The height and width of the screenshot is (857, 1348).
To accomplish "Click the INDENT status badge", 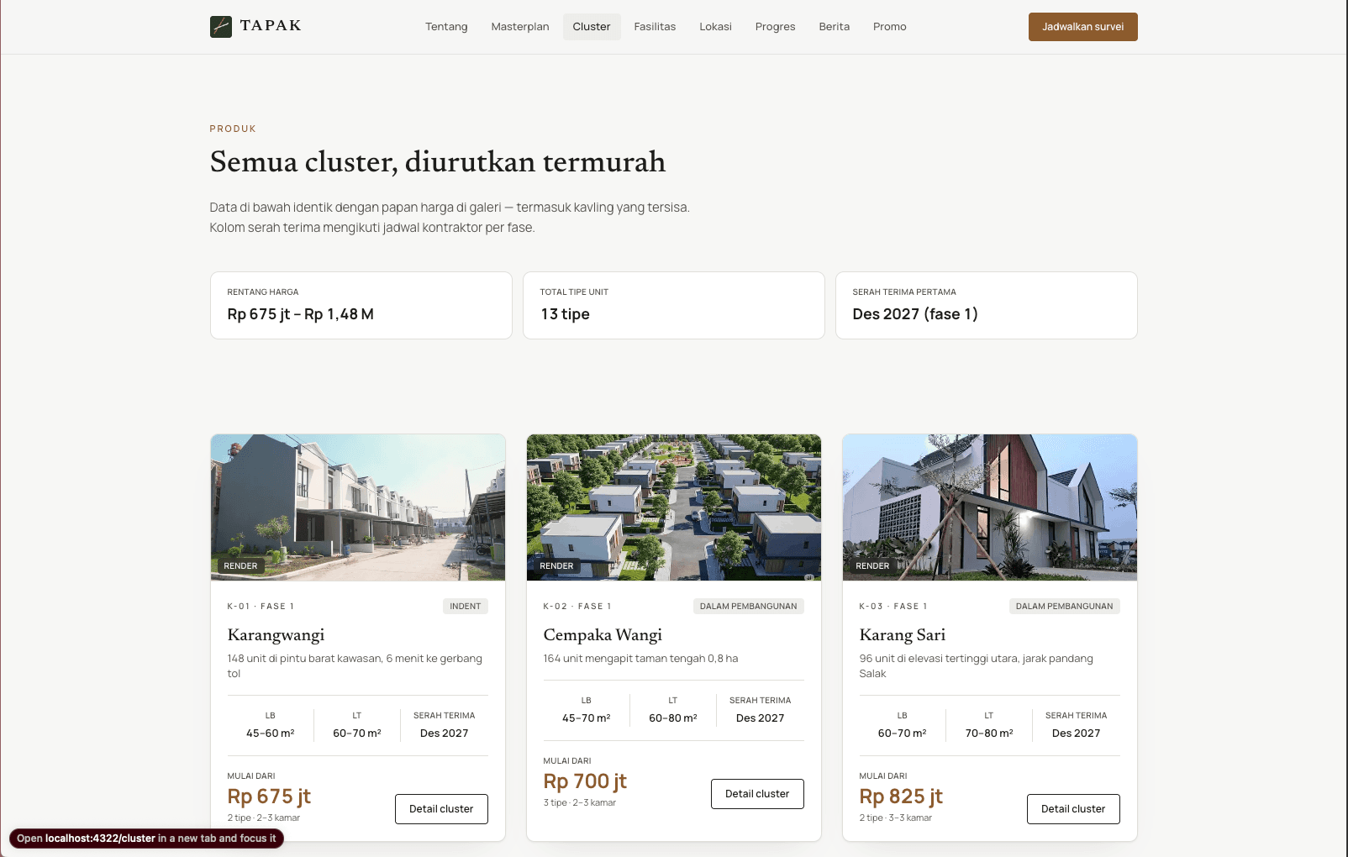I will click(465, 607).
